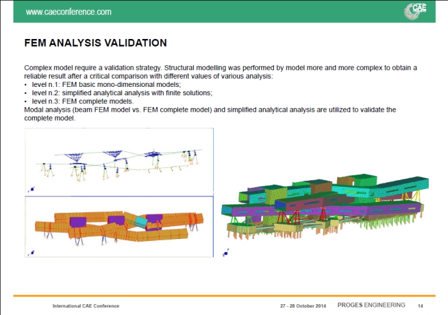
Task: Open the www.caeconference.com link
Action: point(68,12)
